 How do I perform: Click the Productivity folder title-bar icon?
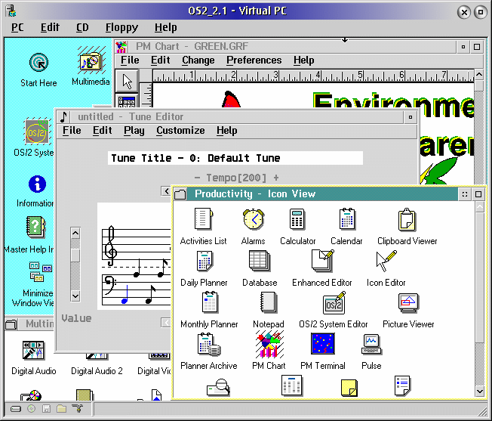tap(180, 194)
